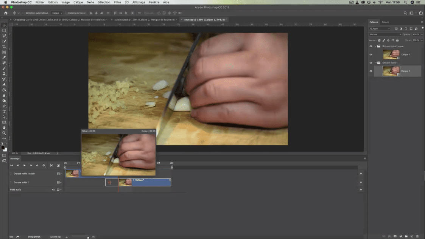Click the lock-all padlock icon in Calques
425x239 pixels.
397,40
